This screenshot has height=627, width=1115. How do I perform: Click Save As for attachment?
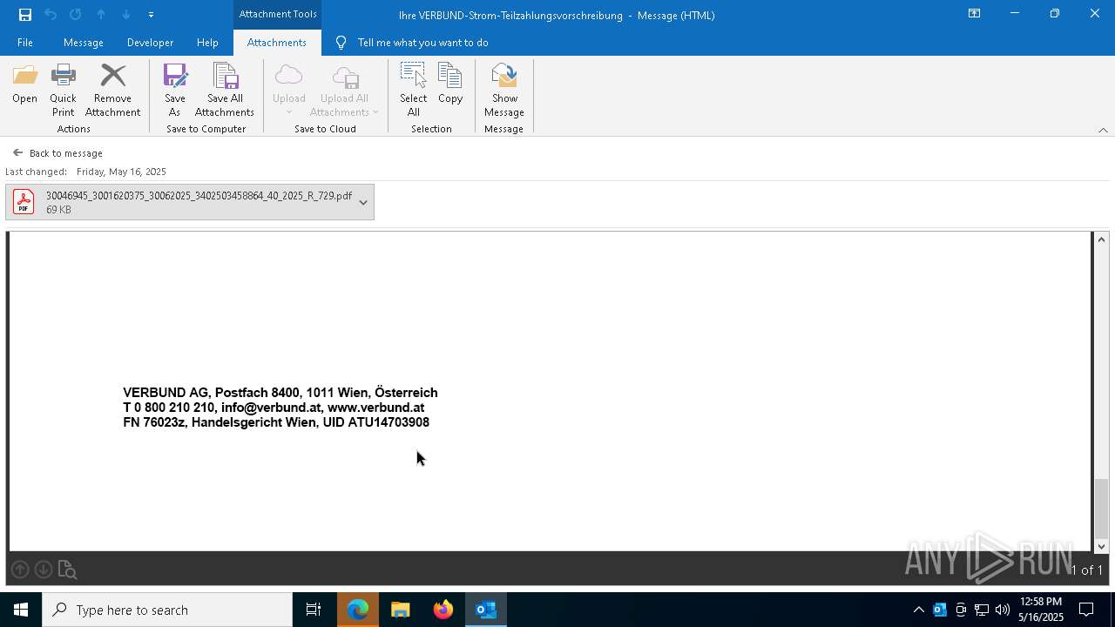175,90
